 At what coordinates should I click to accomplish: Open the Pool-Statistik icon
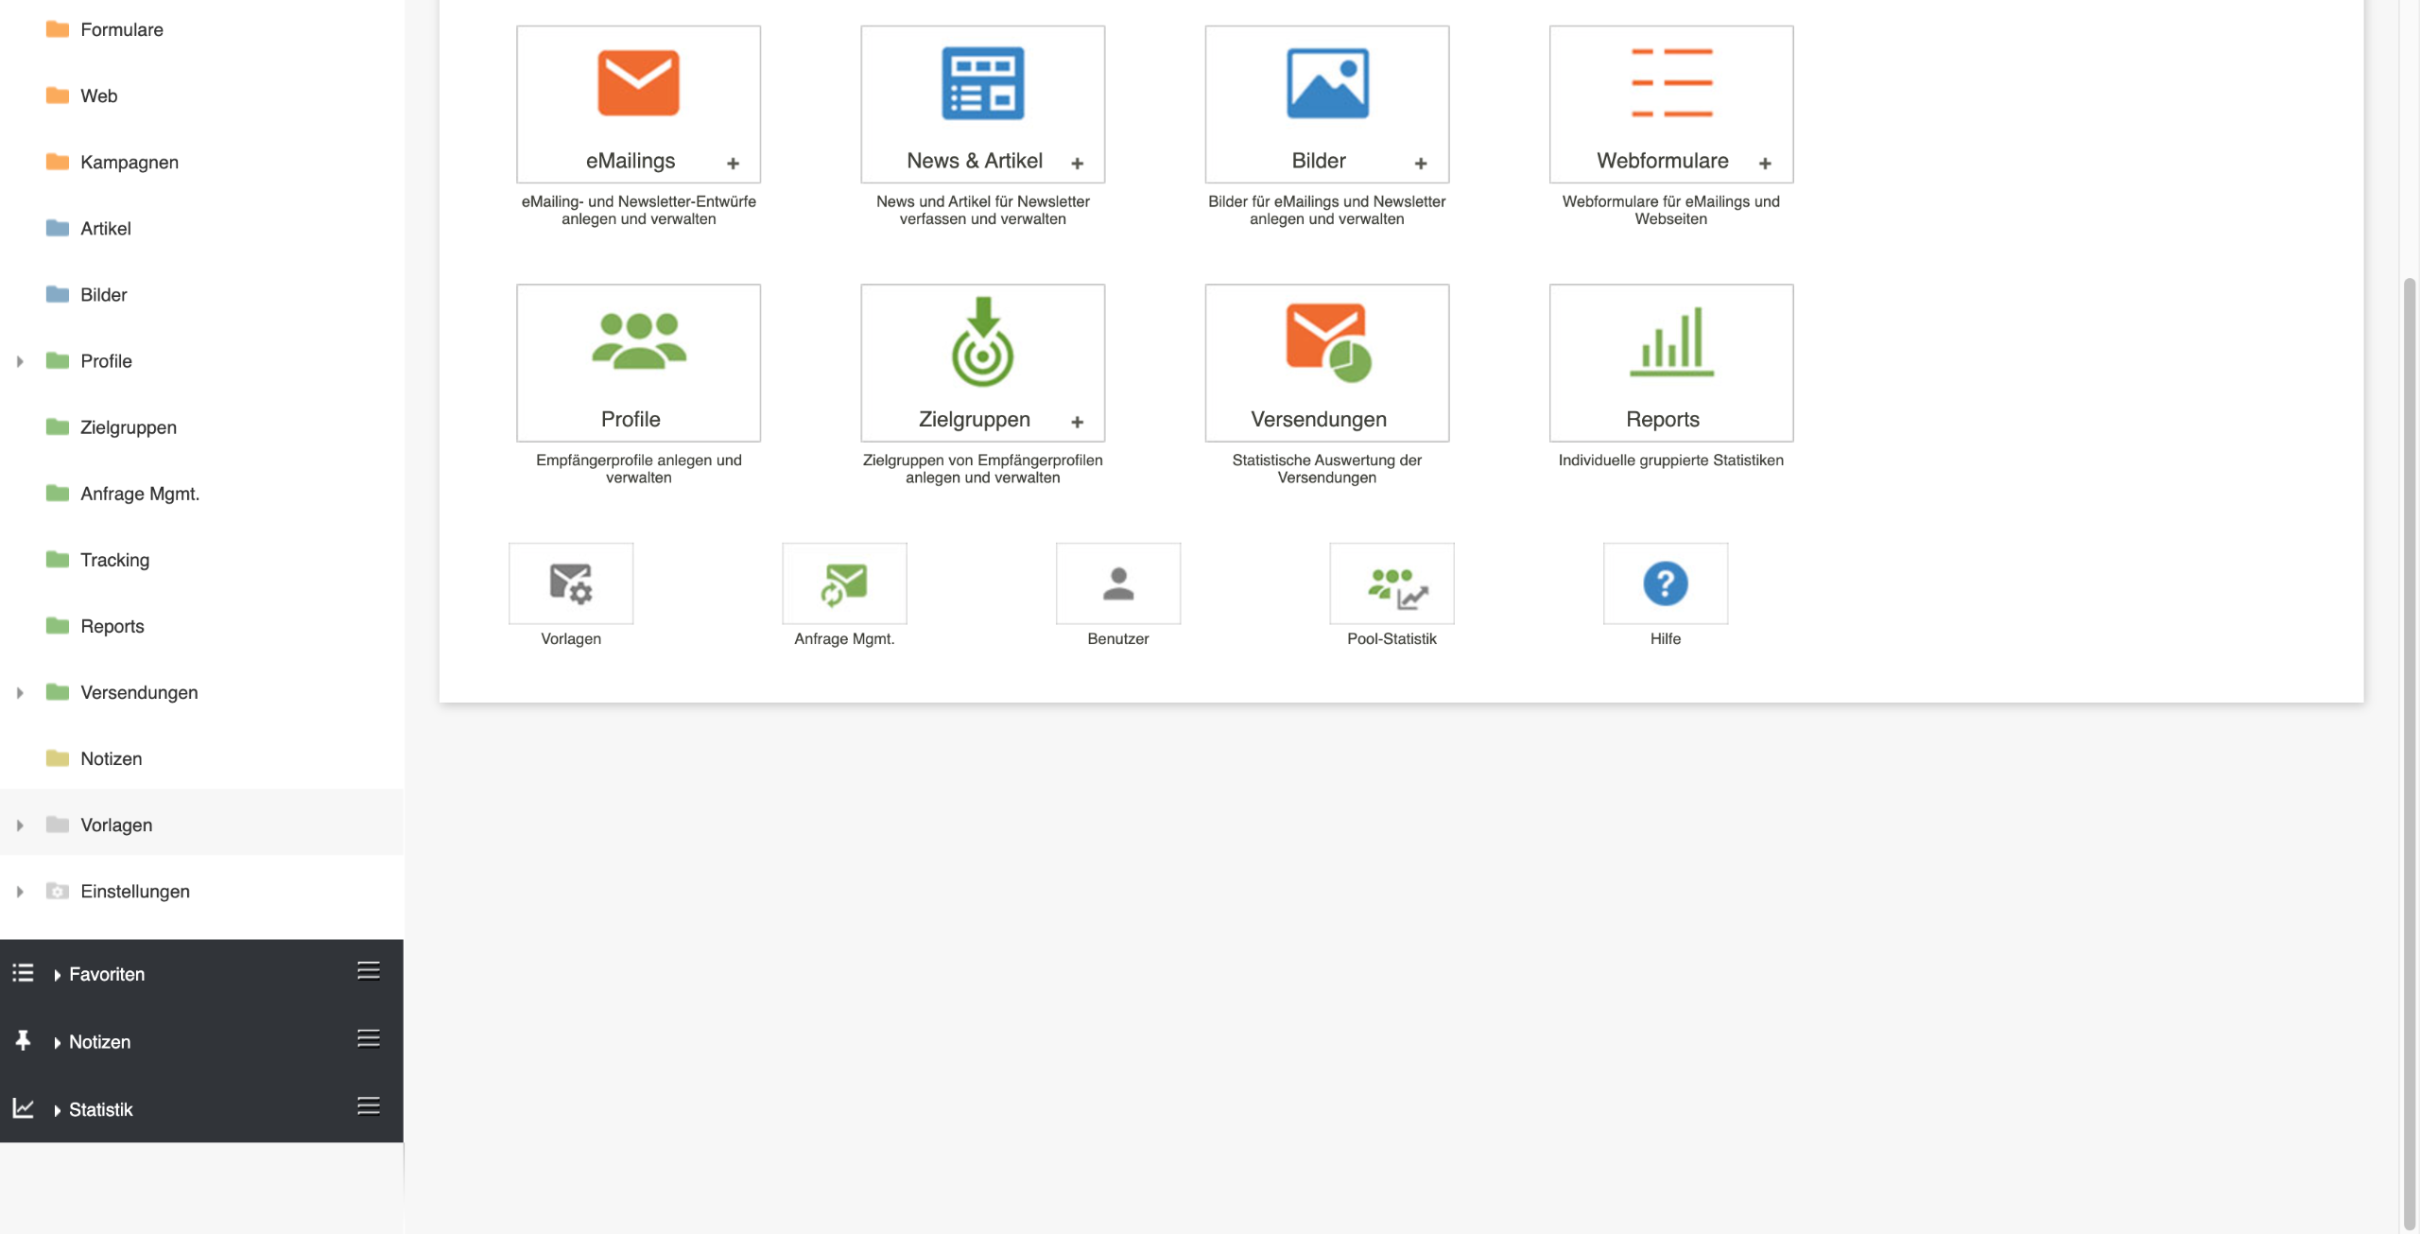[1391, 583]
